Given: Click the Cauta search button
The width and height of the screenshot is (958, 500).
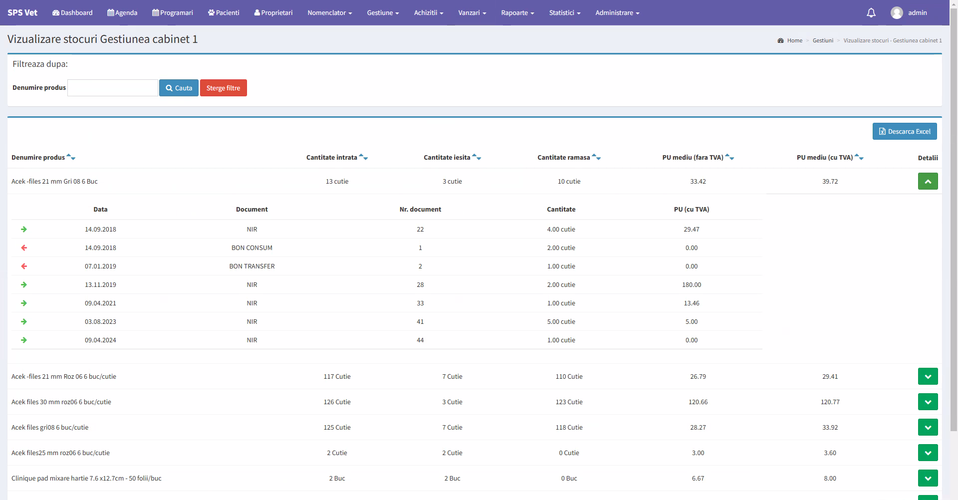Looking at the screenshot, I should coord(179,88).
